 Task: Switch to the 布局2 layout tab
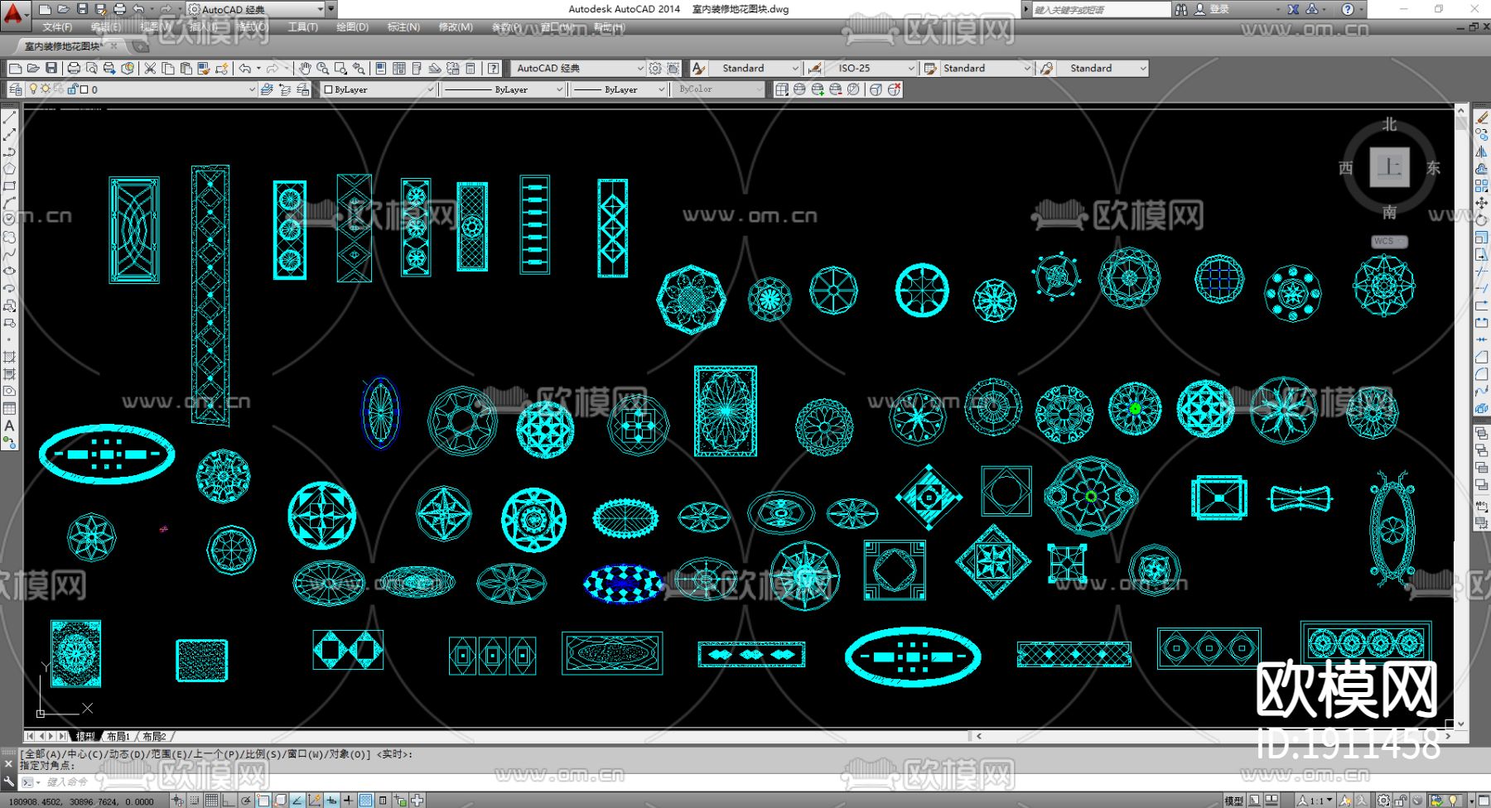pyautogui.click(x=154, y=736)
